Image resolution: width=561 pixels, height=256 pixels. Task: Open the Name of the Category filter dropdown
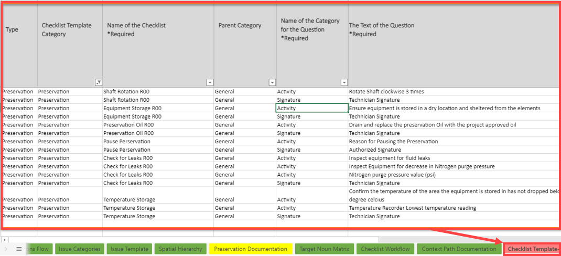pos(344,82)
